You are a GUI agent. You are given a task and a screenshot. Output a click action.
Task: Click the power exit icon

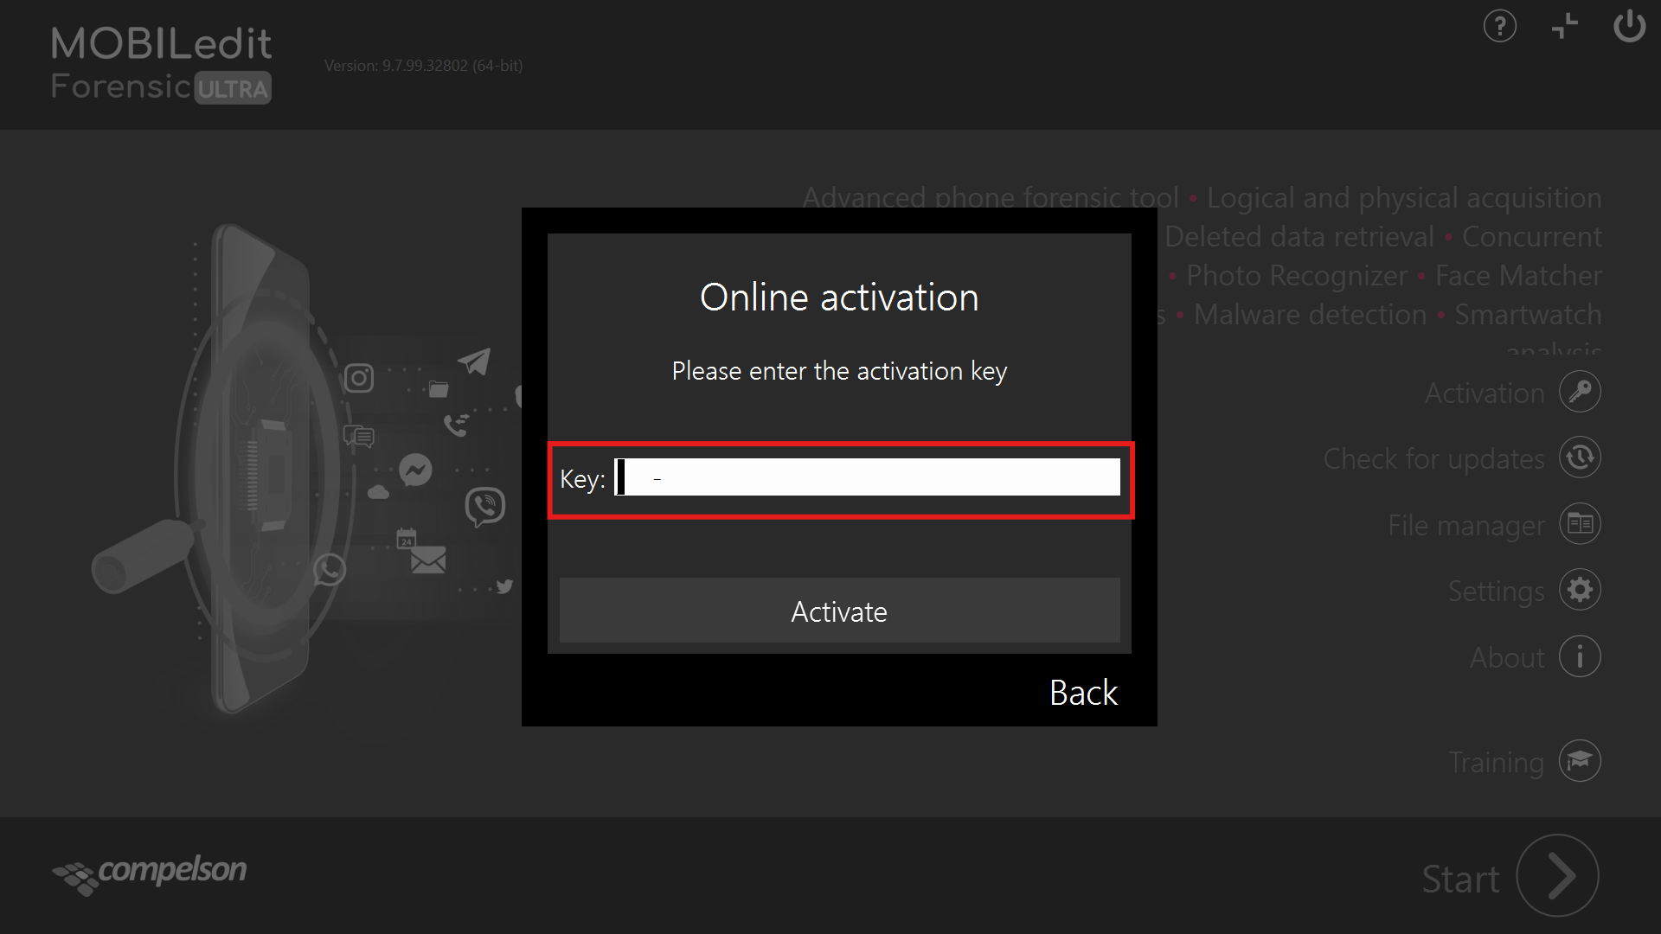coord(1629,26)
